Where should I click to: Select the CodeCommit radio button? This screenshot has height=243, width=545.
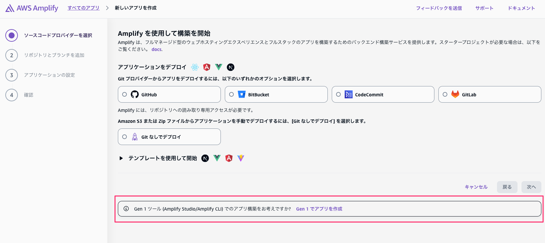pos(338,94)
